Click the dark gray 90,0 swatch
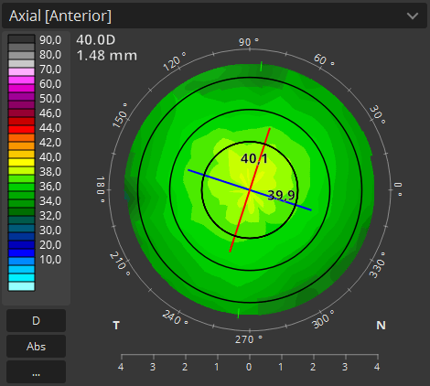The image size is (430, 386). 21,39
